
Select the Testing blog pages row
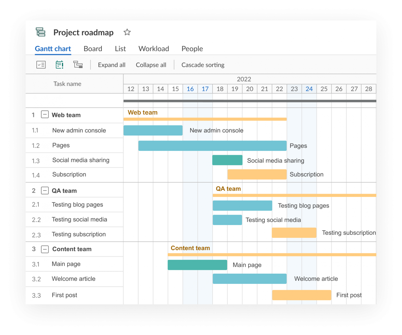pyautogui.click(x=74, y=205)
